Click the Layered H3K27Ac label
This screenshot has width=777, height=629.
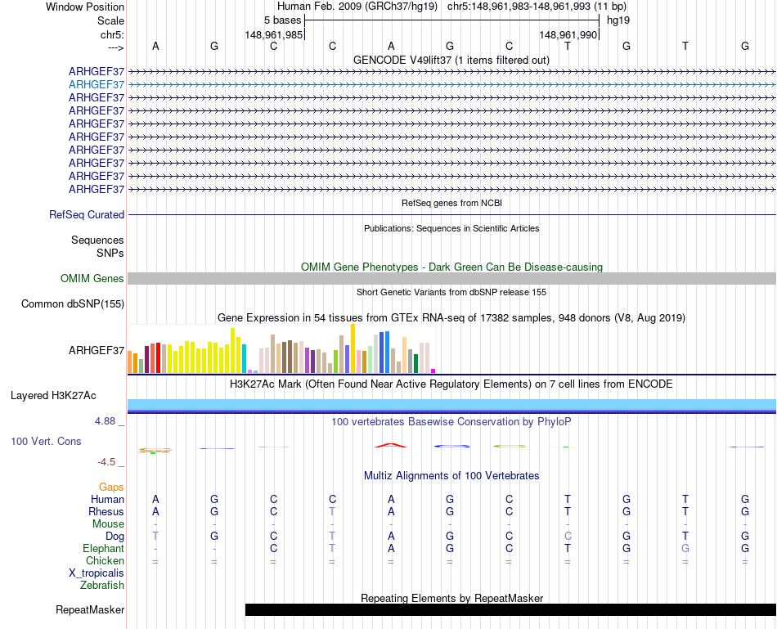53,396
